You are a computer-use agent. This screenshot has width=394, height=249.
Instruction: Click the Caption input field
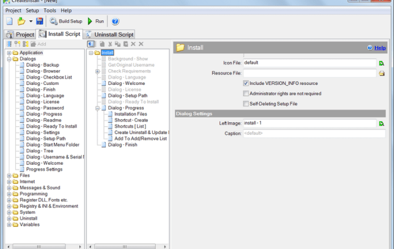click(x=314, y=133)
